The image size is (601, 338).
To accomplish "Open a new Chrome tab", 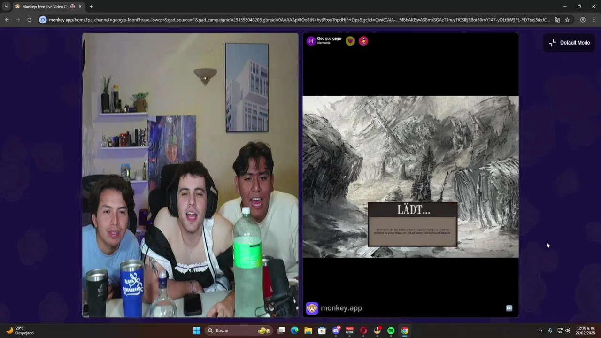I will [x=91, y=6].
